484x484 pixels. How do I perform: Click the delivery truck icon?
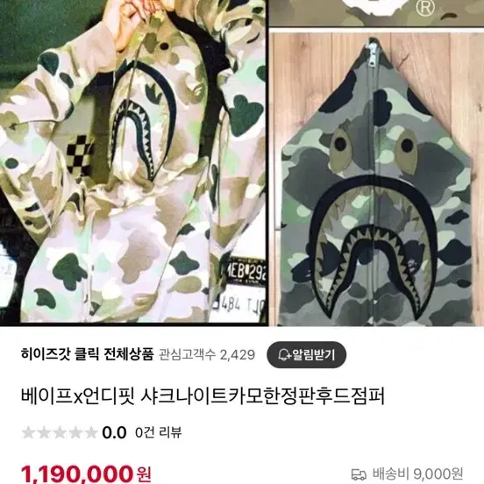[359, 474]
